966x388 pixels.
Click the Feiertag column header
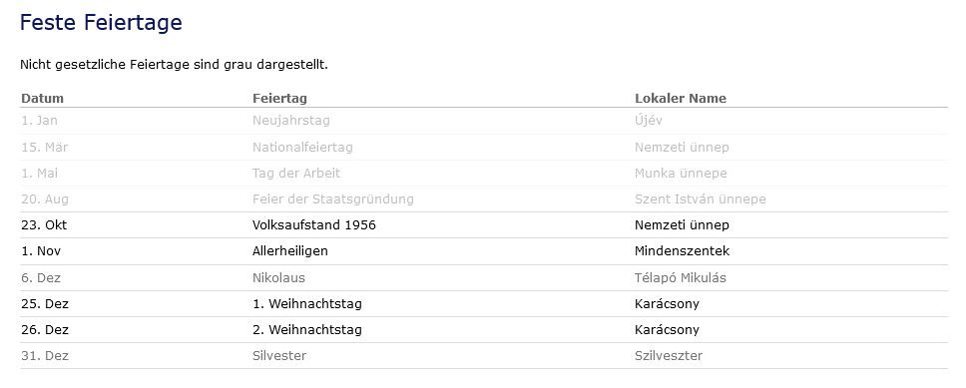279,99
